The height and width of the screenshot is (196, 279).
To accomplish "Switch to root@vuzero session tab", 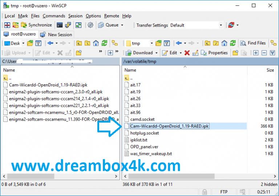I will click(20, 34).
